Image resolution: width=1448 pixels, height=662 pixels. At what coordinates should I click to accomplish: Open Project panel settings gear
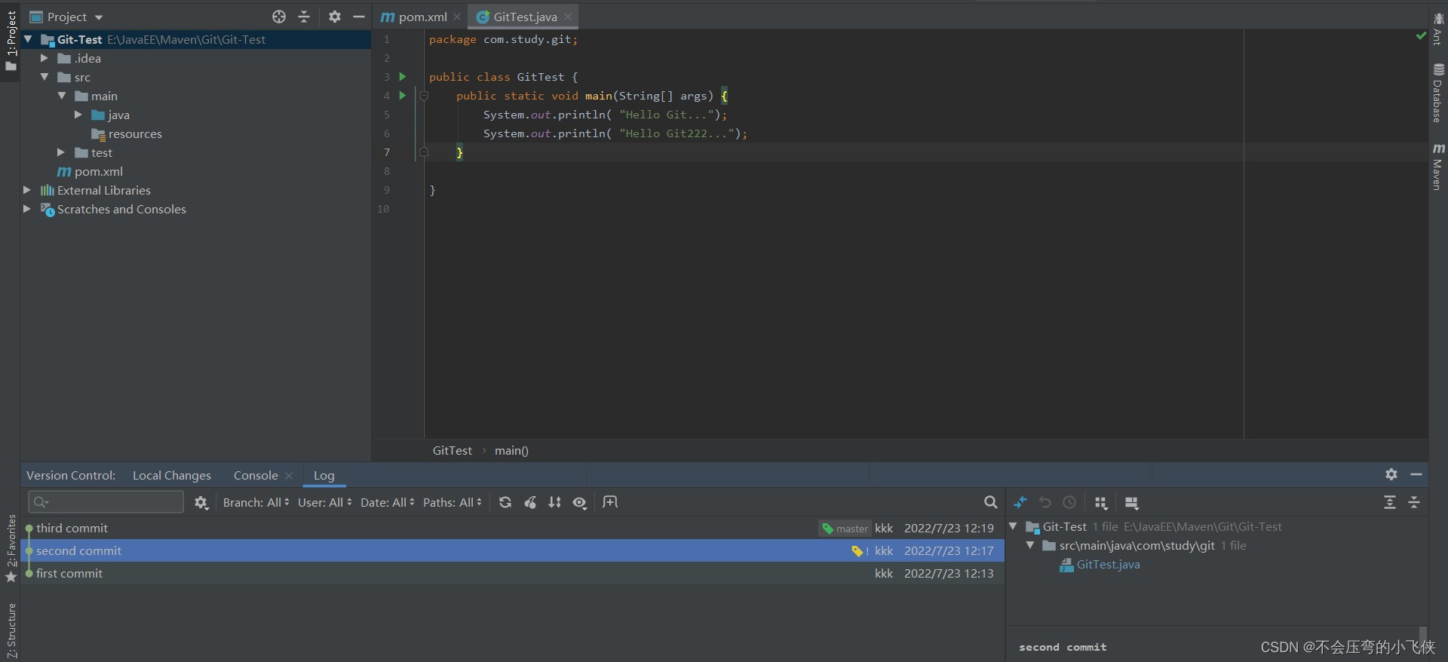tap(335, 17)
